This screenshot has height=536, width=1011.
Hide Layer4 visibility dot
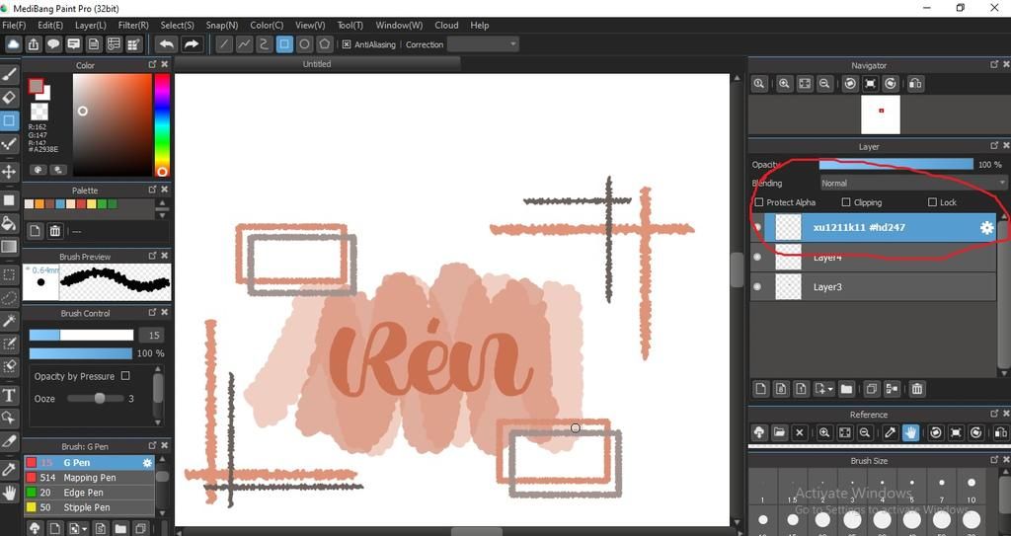[x=757, y=257]
